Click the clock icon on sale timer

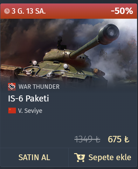7,11
